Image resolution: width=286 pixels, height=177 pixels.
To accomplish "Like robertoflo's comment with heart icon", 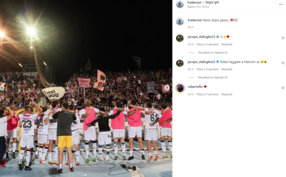I will coord(283,88).
